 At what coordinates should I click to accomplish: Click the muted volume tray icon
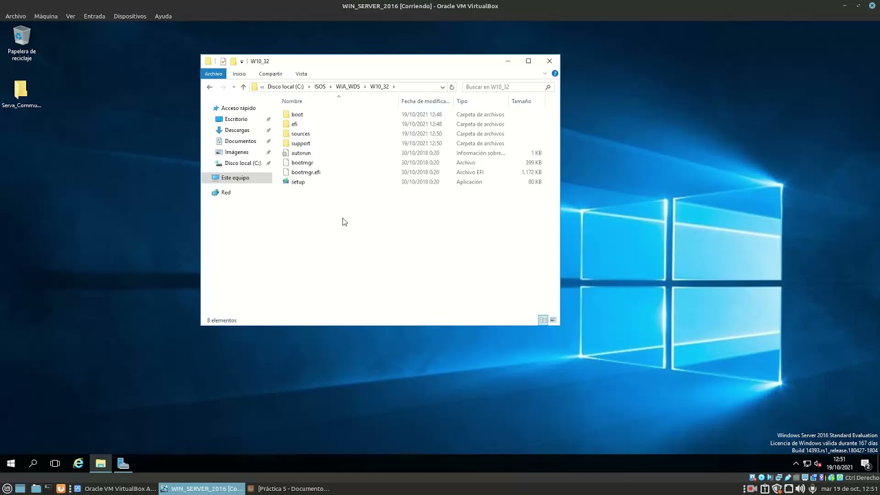(x=817, y=463)
